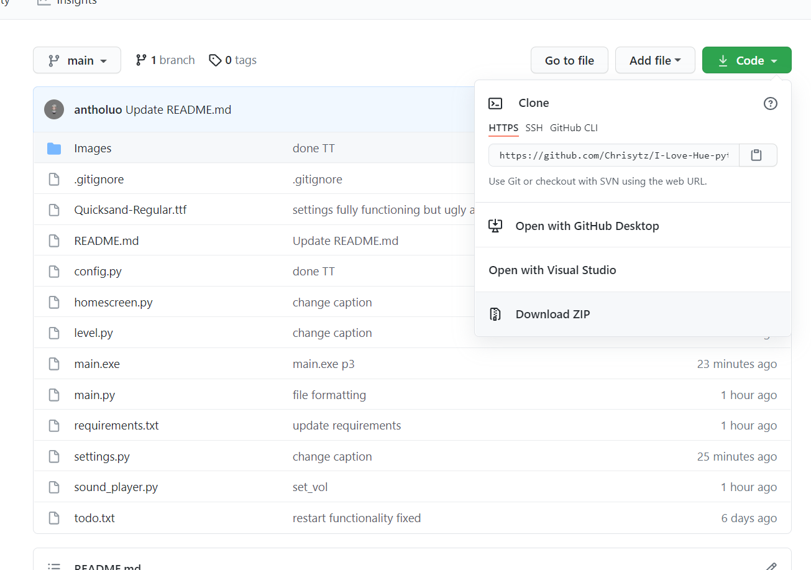Click the file icon beside requirements.txt
Screen dimensions: 811x570
(x=54, y=425)
